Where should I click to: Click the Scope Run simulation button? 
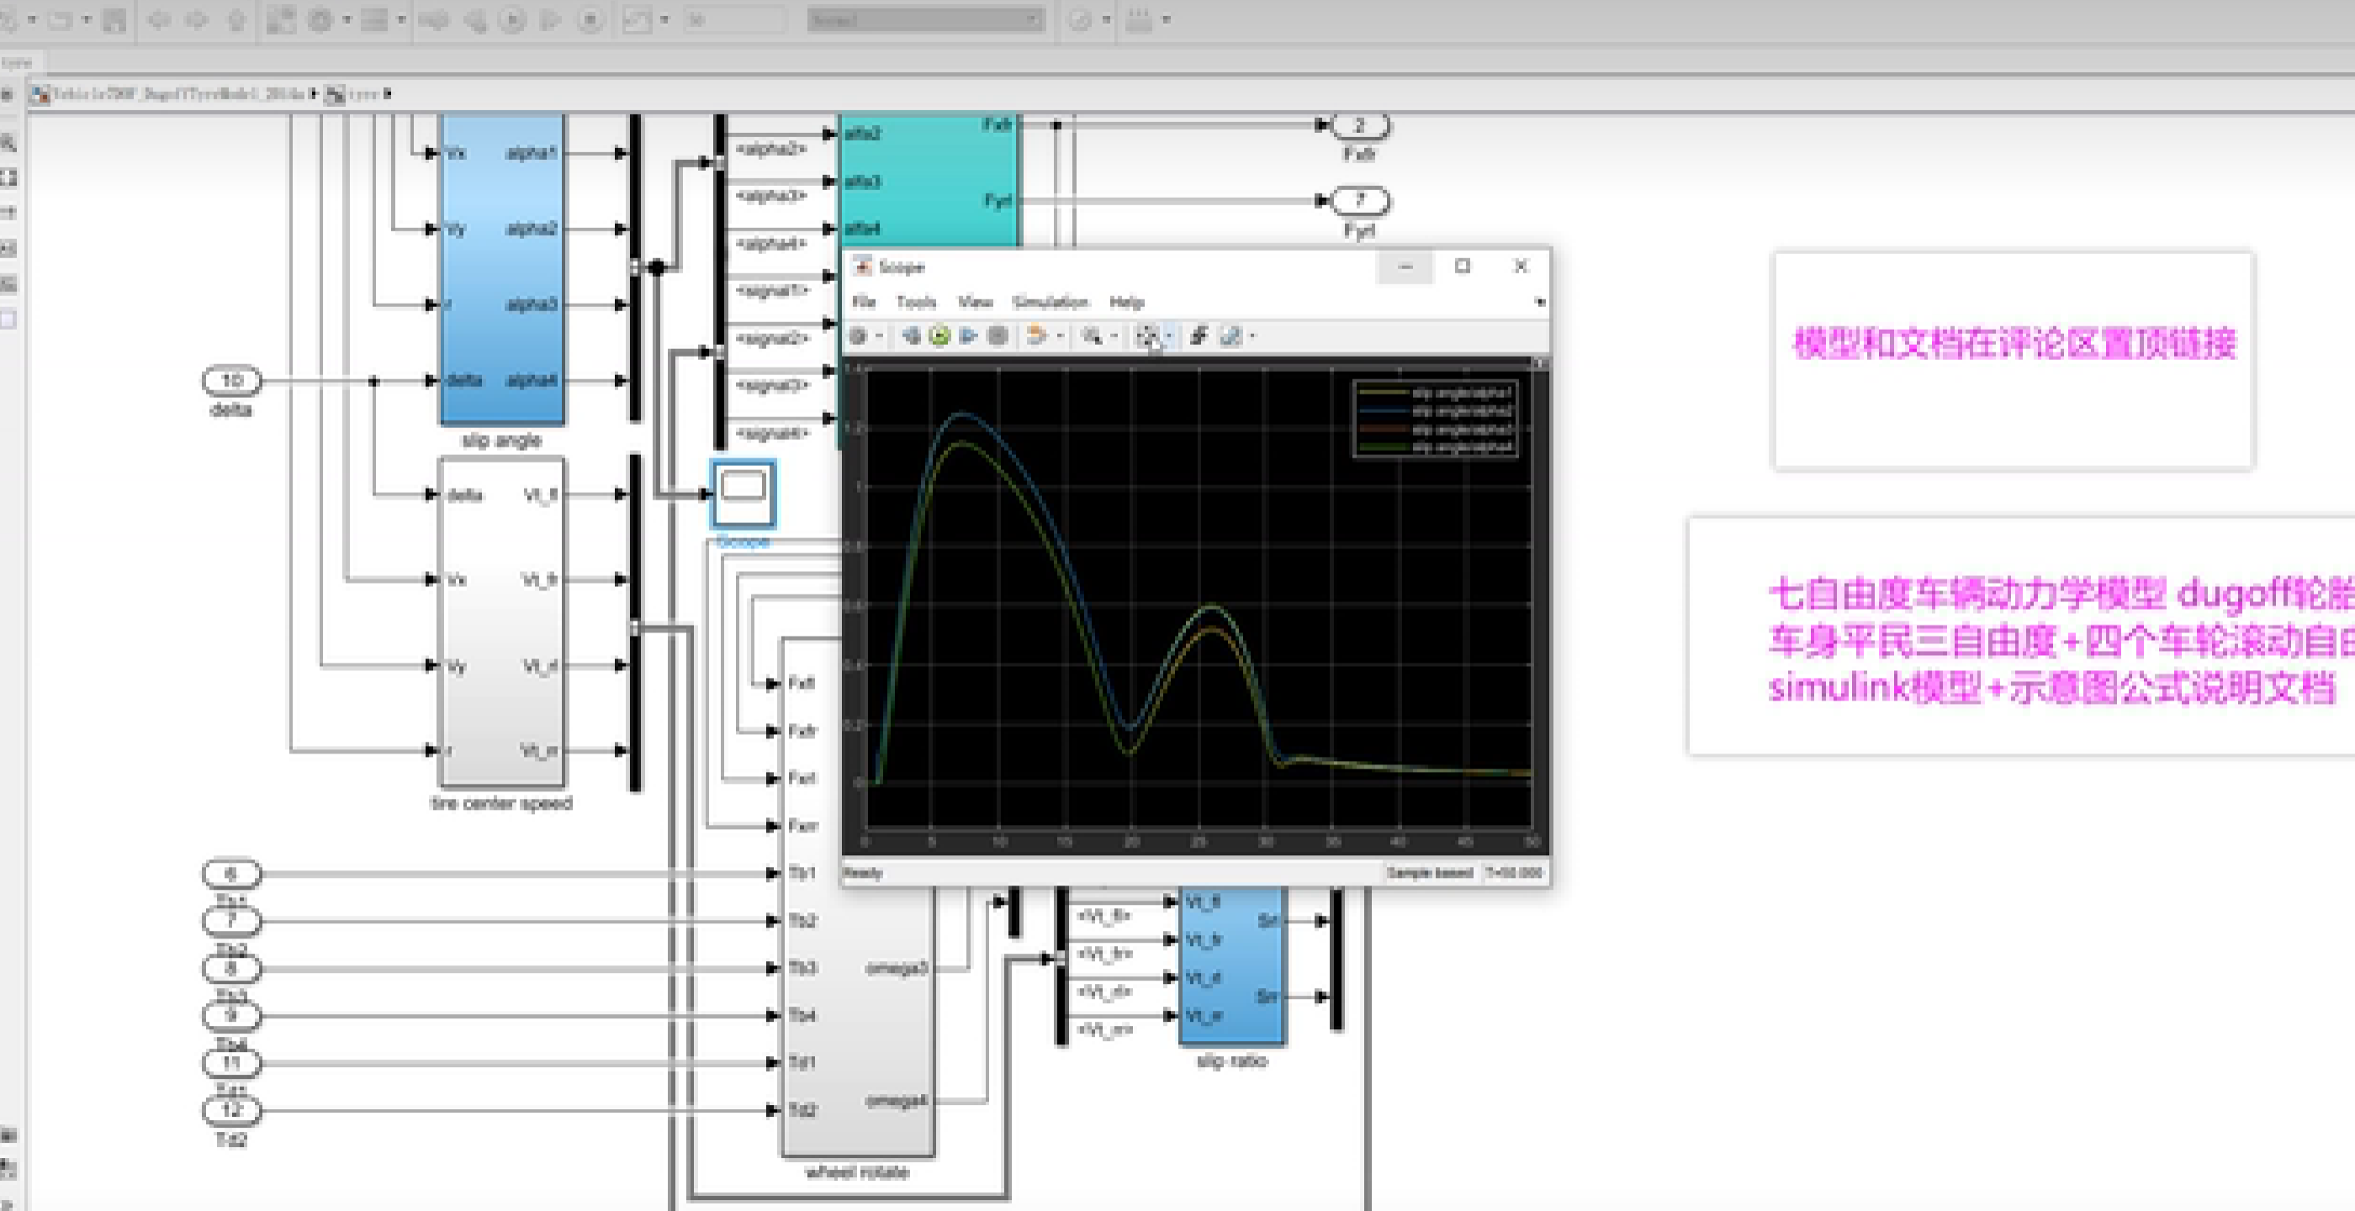pos(939,336)
